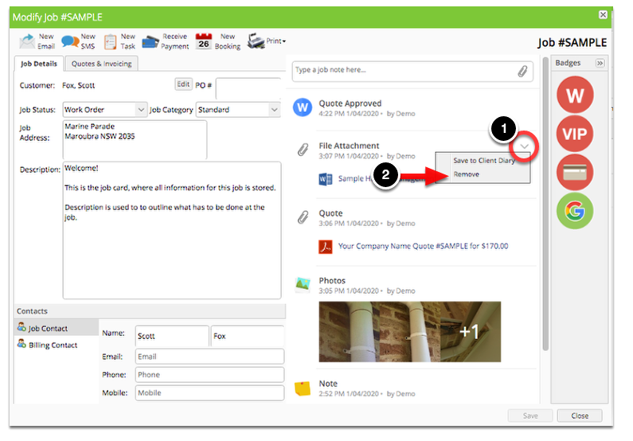Create a New Task via clipboard icon
Screen dimensions: 633x441
pos(110,41)
